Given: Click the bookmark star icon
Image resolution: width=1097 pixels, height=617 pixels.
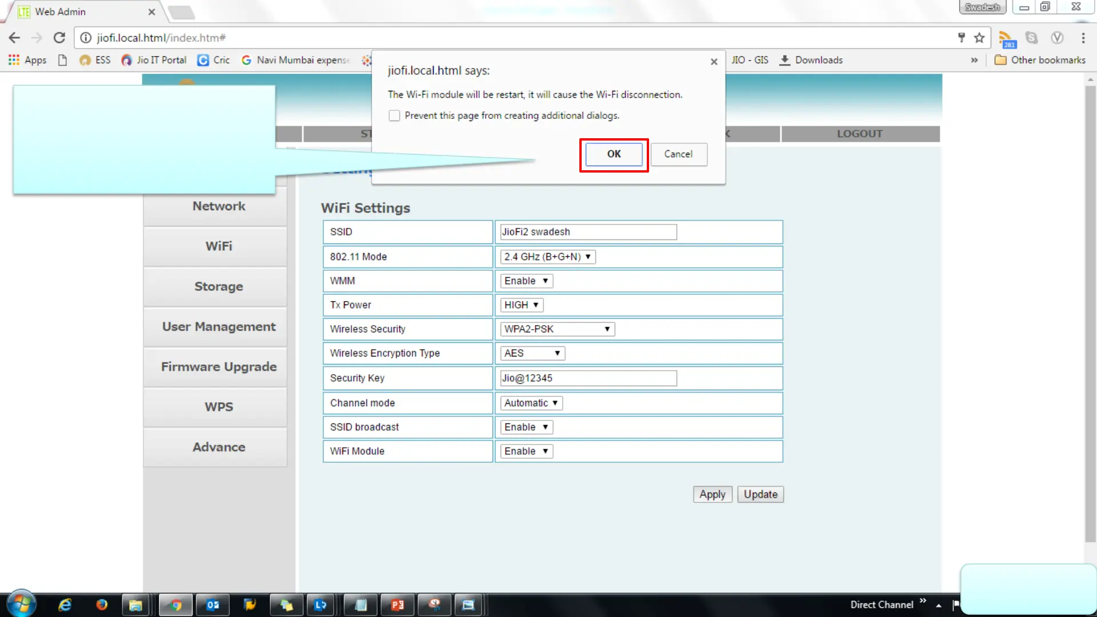Looking at the screenshot, I should 979,38.
